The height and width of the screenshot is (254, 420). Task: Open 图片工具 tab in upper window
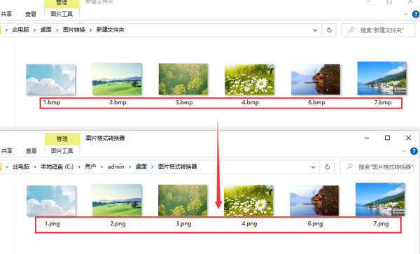tap(62, 14)
